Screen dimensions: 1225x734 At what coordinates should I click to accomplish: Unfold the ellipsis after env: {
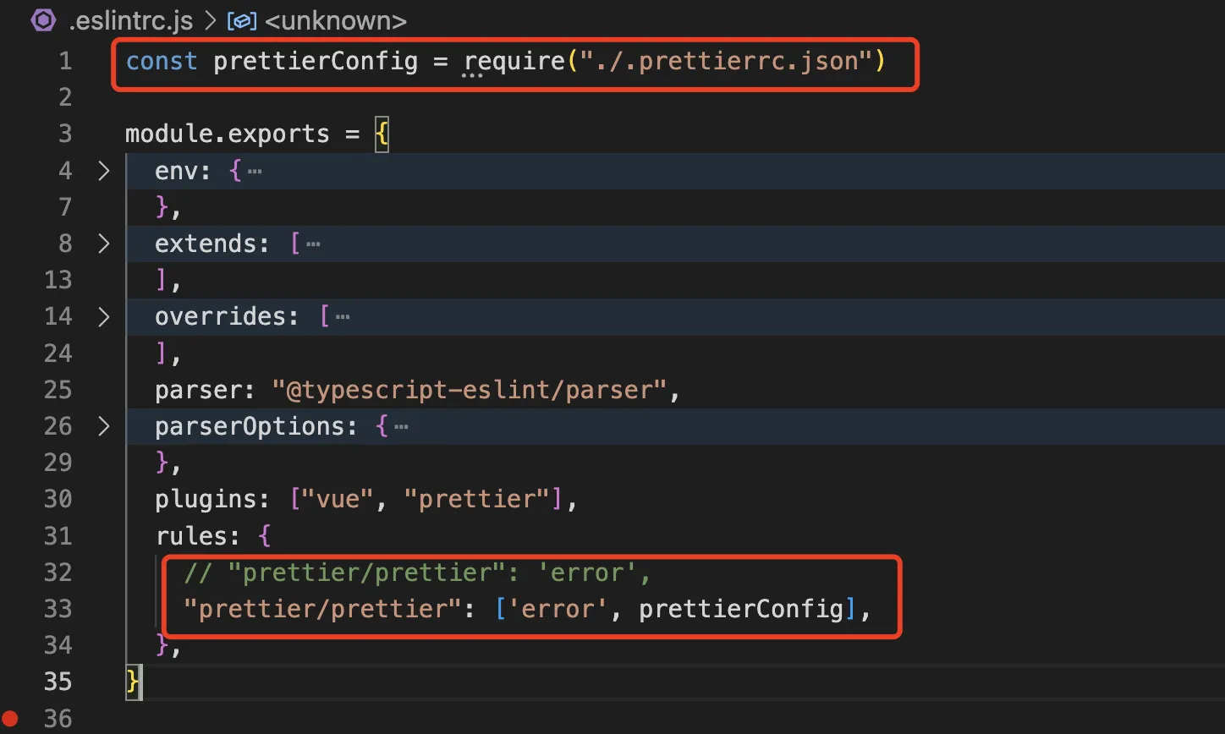coord(255,172)
